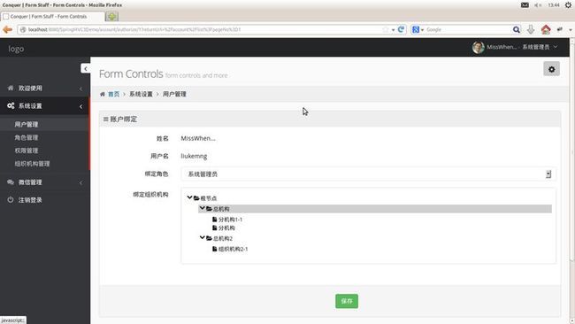The width and height of the screenshot is (575, 324).
Task: Click the Firefox back arrow button
Action: click(x=7, y=29)
